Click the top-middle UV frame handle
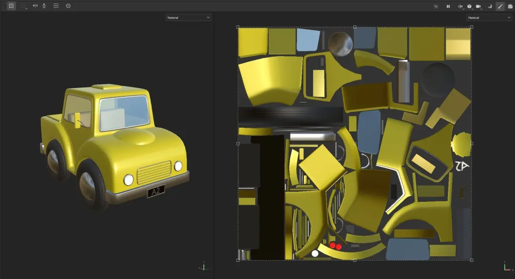The width and height of the screenshot is (515, 279). click(x=355, y=27)
